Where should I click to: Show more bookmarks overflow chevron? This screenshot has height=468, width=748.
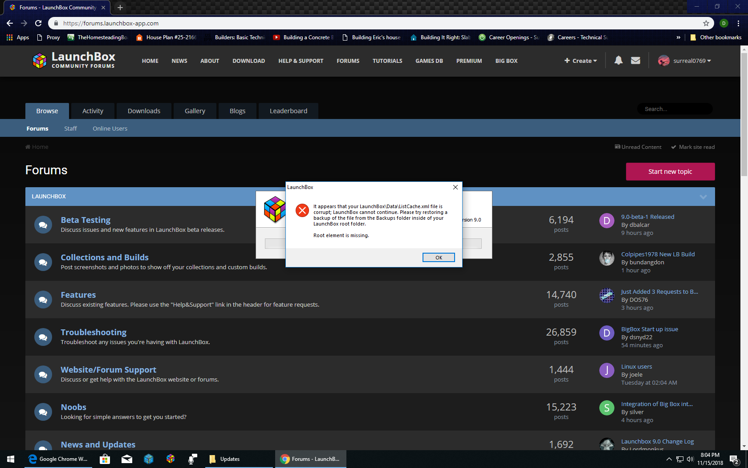[x=678, y=37]
